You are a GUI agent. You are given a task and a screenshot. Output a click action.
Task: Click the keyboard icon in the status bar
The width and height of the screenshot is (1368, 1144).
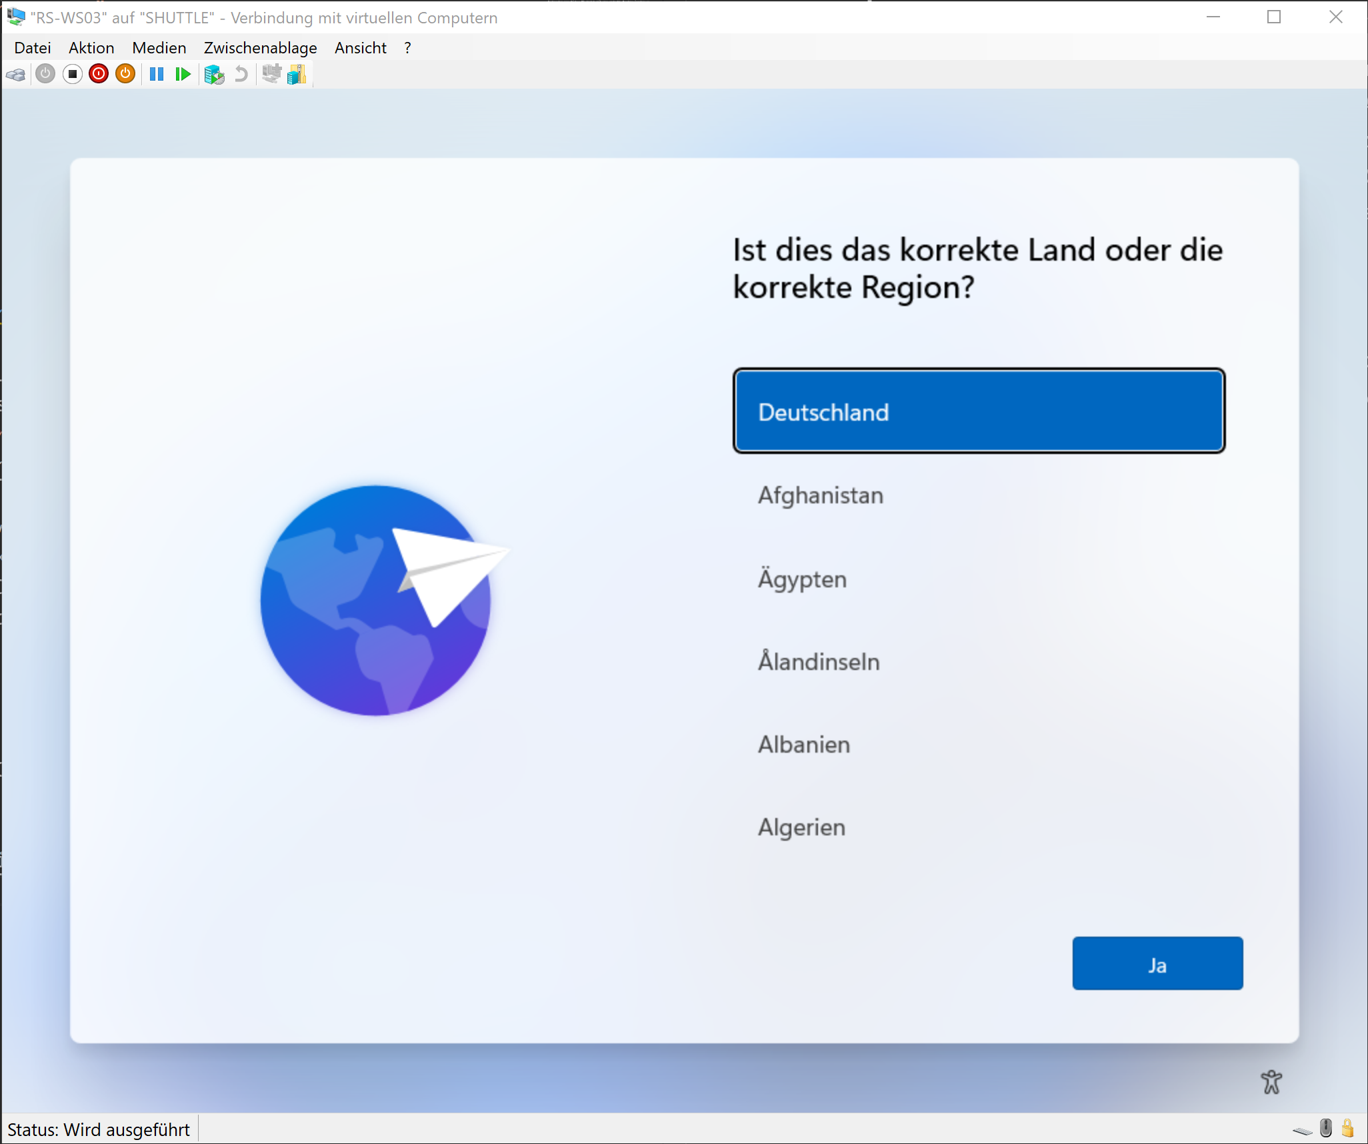coord(1301,1129)
